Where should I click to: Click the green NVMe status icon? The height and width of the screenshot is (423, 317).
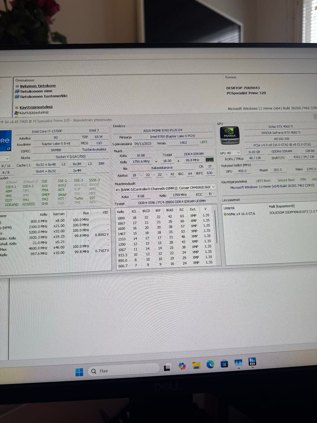225,214
